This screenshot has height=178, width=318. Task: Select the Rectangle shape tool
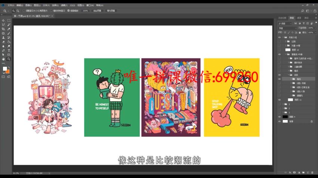tap(9, 55)
